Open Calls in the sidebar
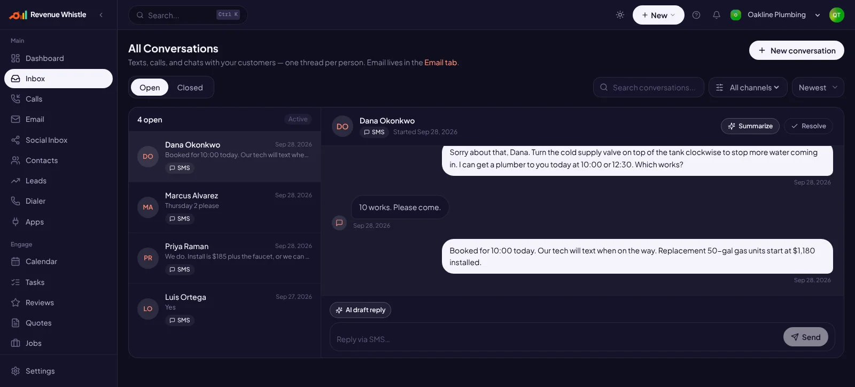The image size is (855, 387). [58, 99]
